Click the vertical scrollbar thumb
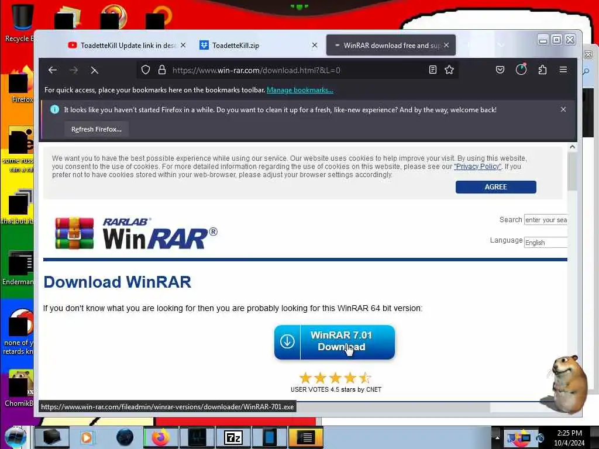The height and width of the screenshot is (449, 599). tap(572, 171)
